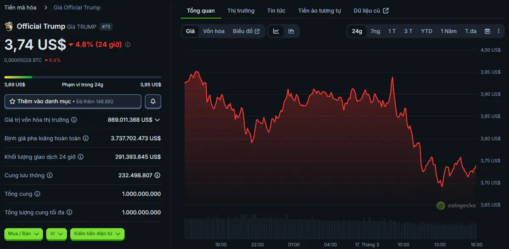509x249 pixels.
Task: Click info icon next to Cung lưu thông
Action: point(50,175)
